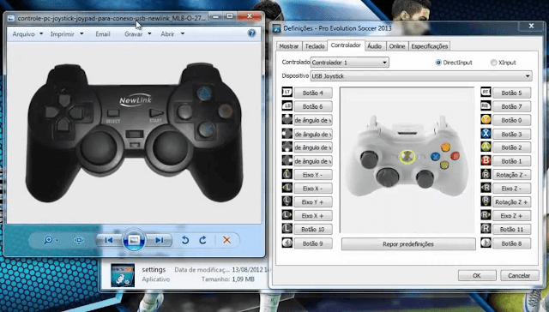Viewport: 549px width, 312px height.
Task: Click right stick icon beside Eixo Z +
Action: (486, 215)
